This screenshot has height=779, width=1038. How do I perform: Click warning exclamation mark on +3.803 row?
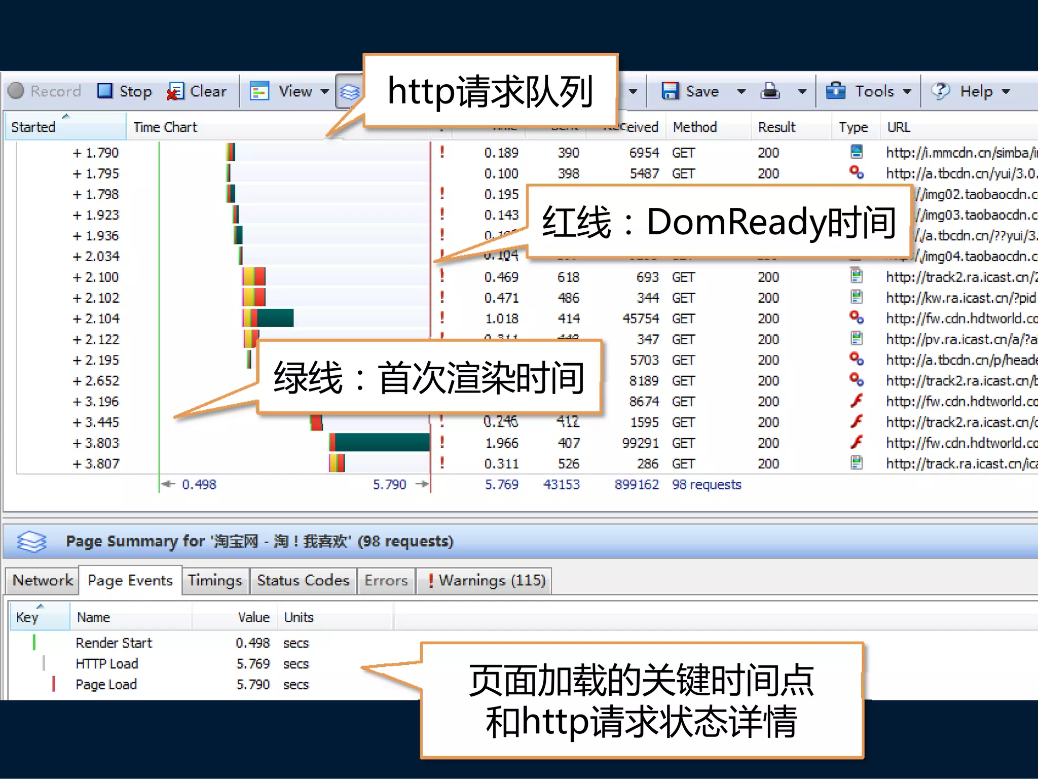pyautogui.click(x=442, y=442)
